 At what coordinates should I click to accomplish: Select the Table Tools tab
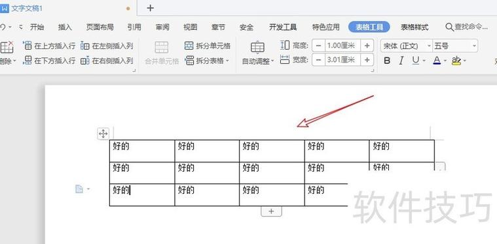coord(369,27)
